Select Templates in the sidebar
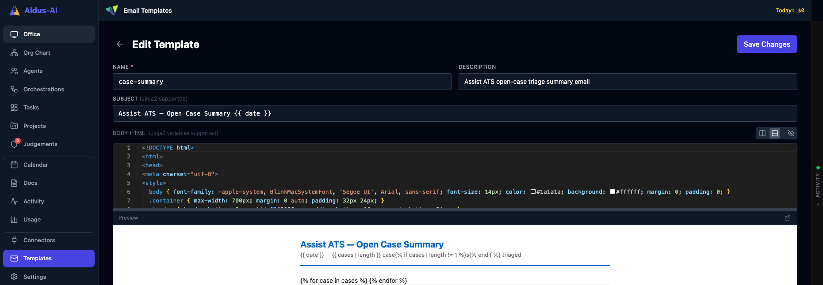This screenshot has width=823, height=285. 49,259
